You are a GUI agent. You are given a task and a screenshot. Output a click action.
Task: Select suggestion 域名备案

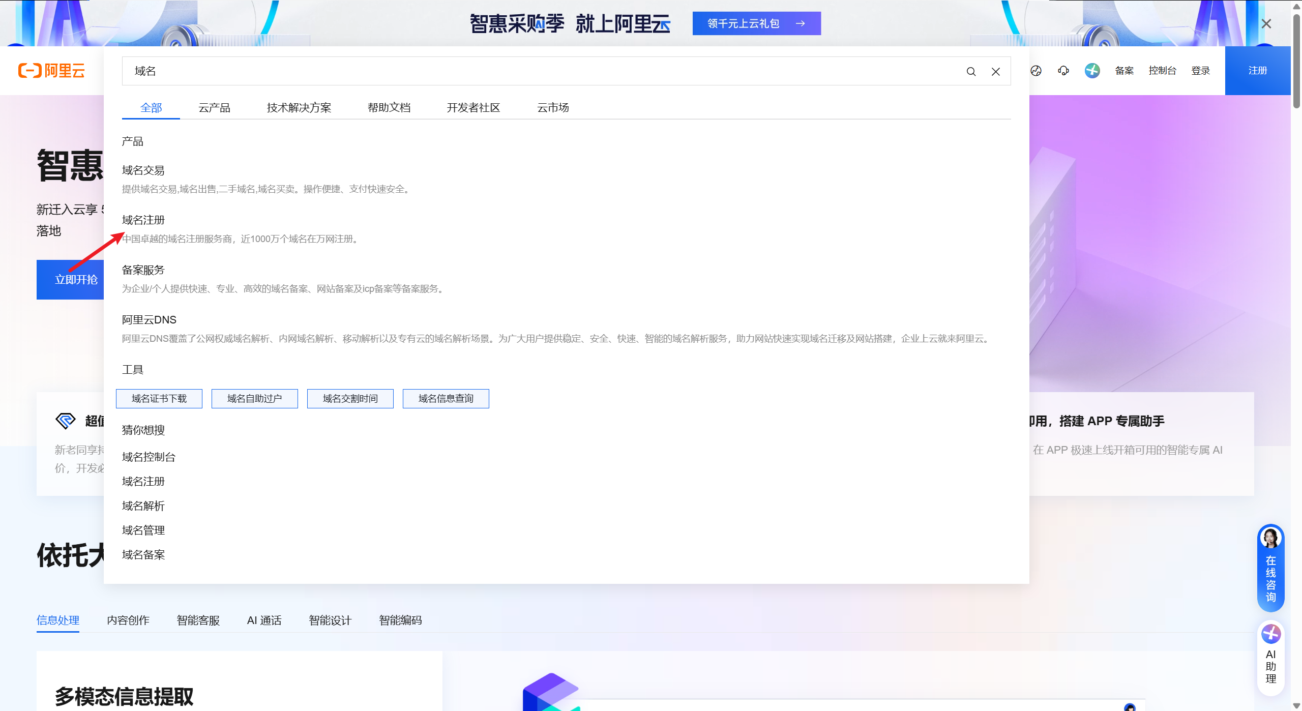143,555
